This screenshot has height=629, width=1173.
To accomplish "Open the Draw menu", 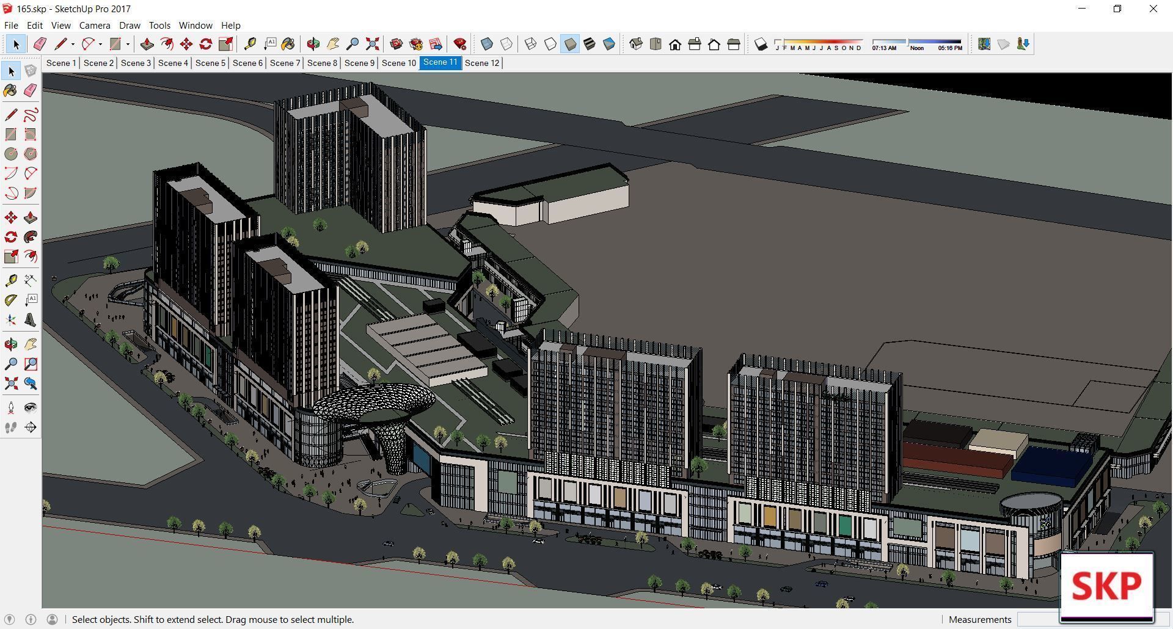I will click(130, 25).
